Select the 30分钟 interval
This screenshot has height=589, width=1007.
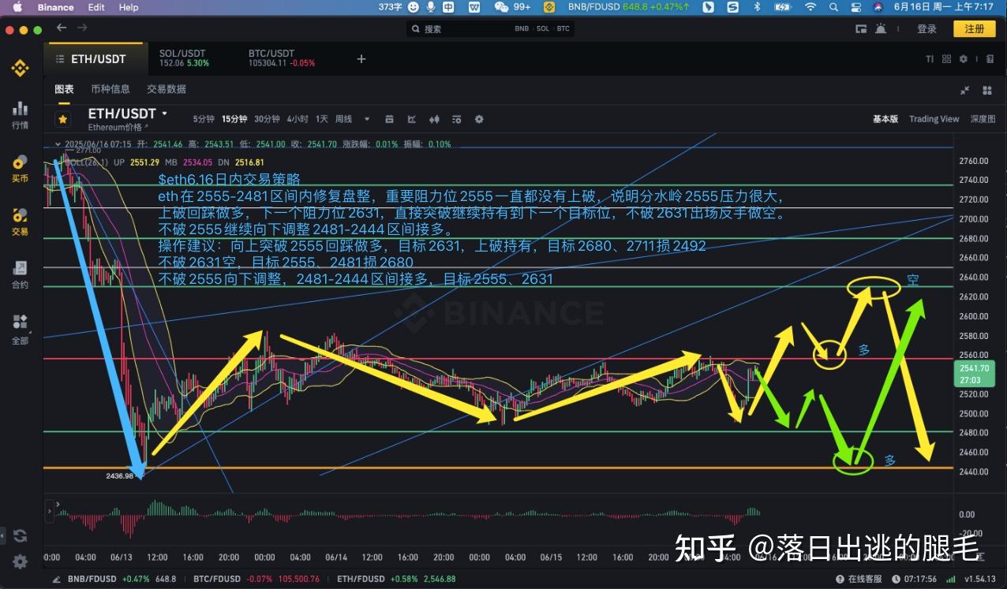[x=267, y=119]
